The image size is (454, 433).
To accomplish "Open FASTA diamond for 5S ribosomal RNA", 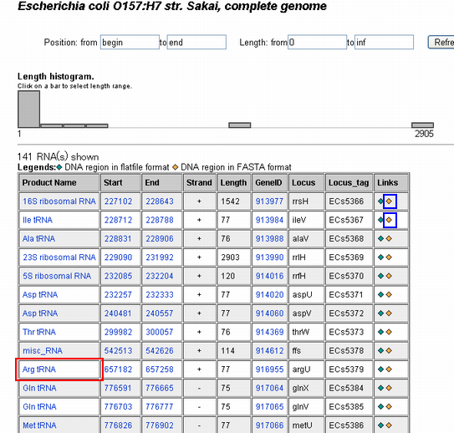I will coord(389,276).
